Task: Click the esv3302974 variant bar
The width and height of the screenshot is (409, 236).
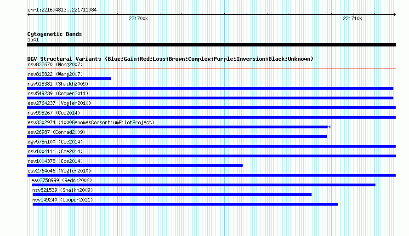Action: (x=179, y=127)
